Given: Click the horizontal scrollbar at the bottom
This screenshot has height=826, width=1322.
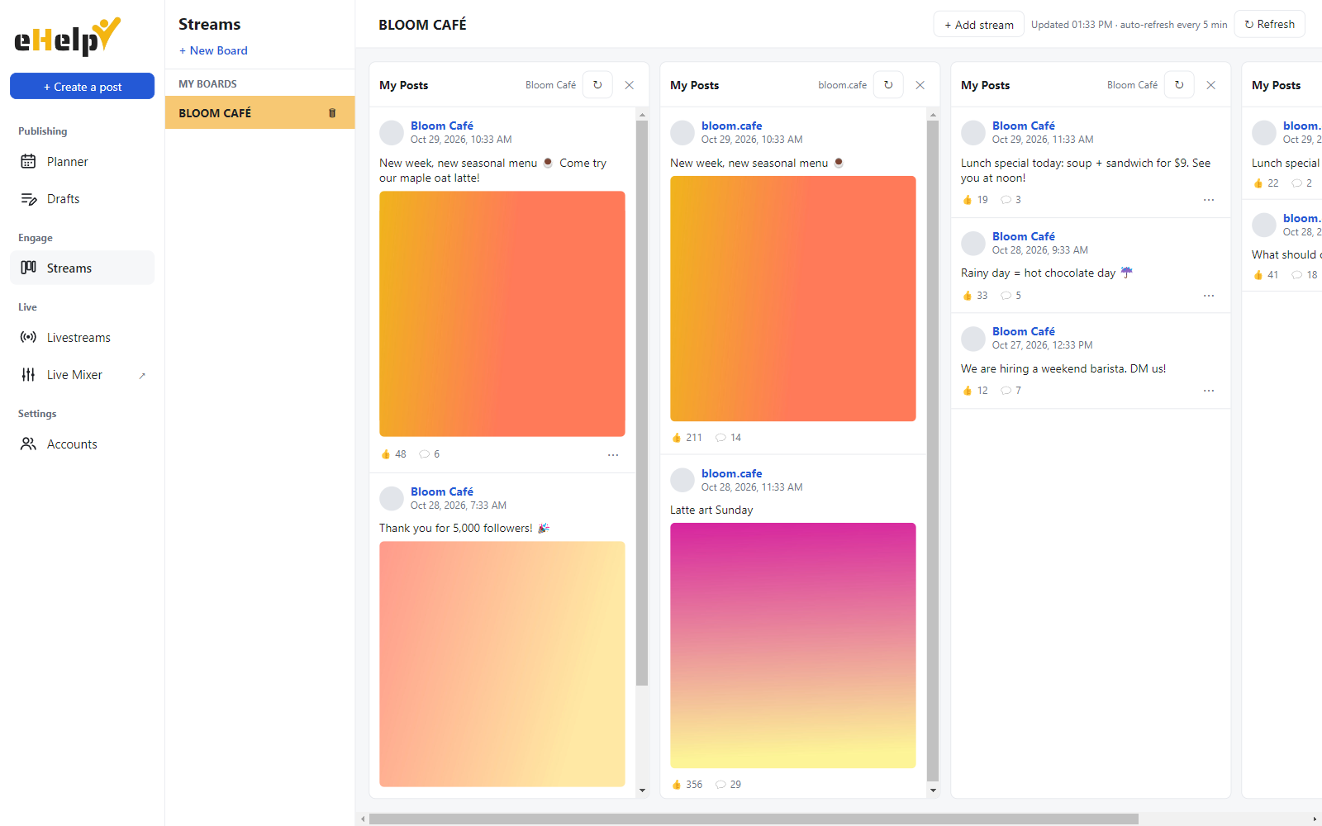Looking at the screenshot, I should point(754,819).
